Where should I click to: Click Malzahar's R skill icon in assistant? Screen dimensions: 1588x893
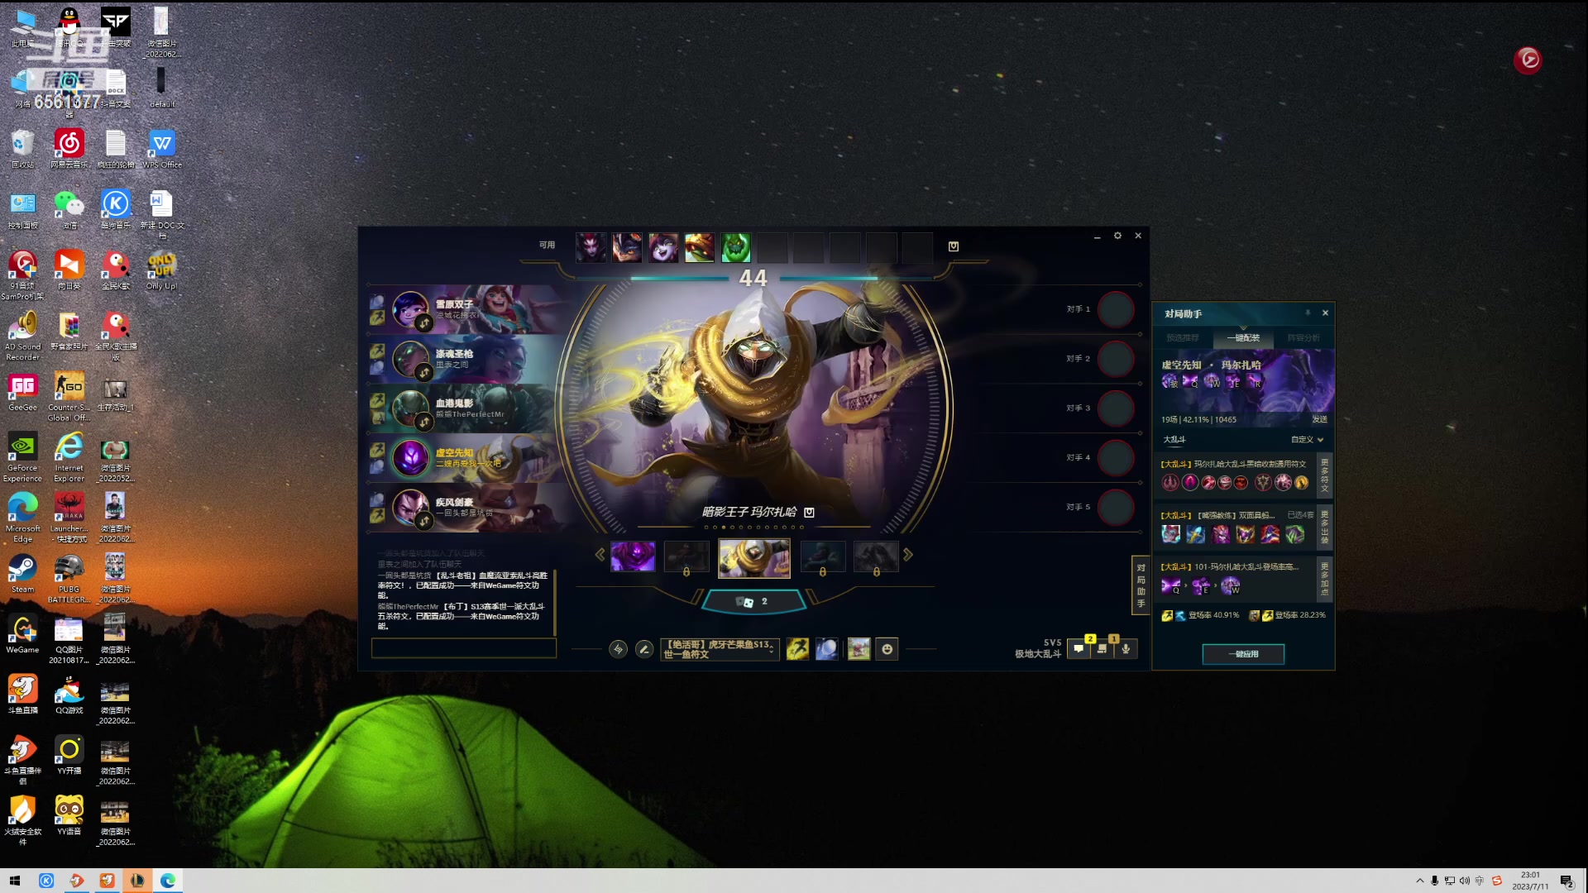(x=1256, y=381)
